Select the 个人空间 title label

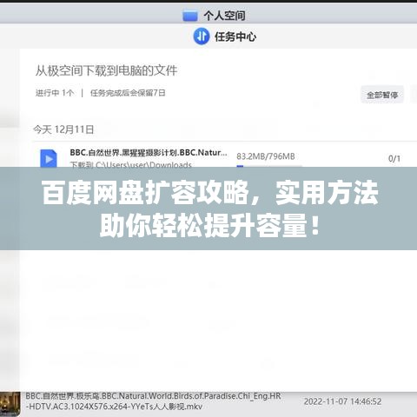point(224,16)
